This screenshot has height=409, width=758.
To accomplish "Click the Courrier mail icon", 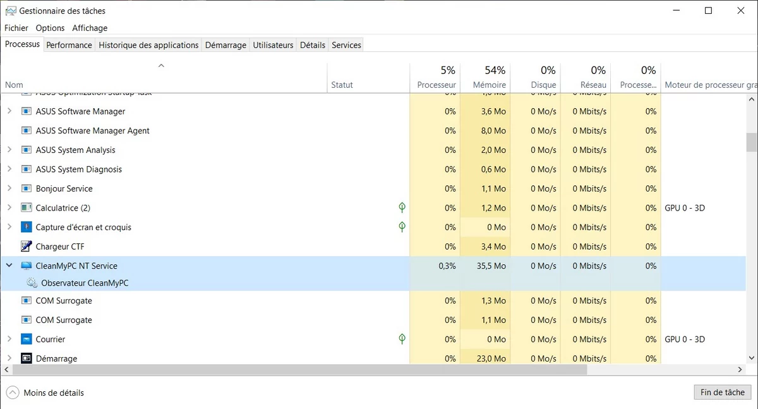I will (26, 339).
